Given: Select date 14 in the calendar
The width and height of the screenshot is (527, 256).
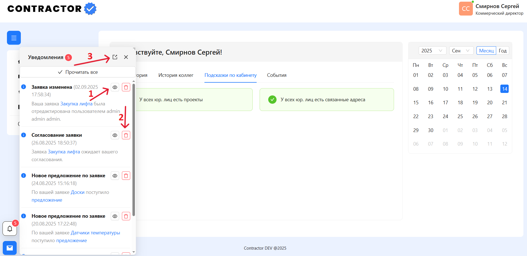Looking at the screenshot, I should pyautogui.click(x=504, y=89).
